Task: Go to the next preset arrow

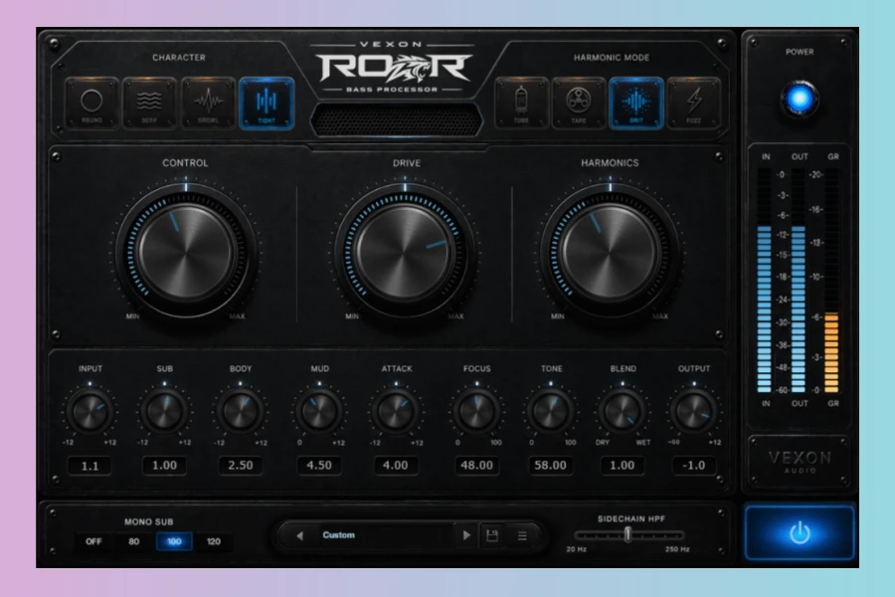Action: coord(466,535)
